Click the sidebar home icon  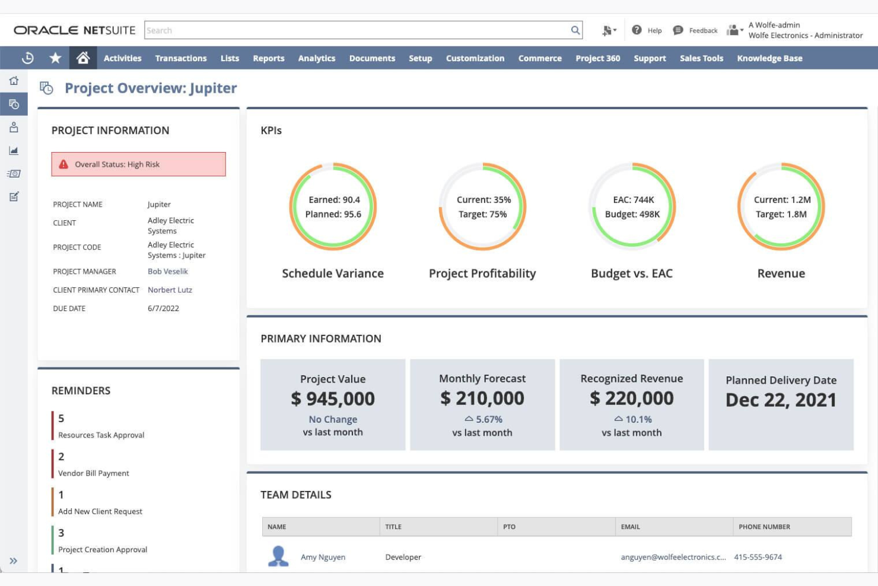(14, 81)
